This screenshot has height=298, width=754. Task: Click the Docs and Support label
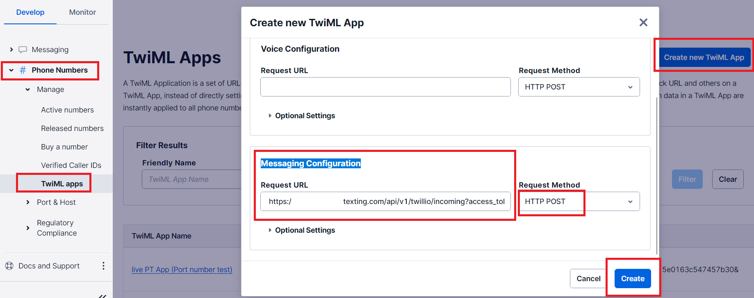click(49, 266)
